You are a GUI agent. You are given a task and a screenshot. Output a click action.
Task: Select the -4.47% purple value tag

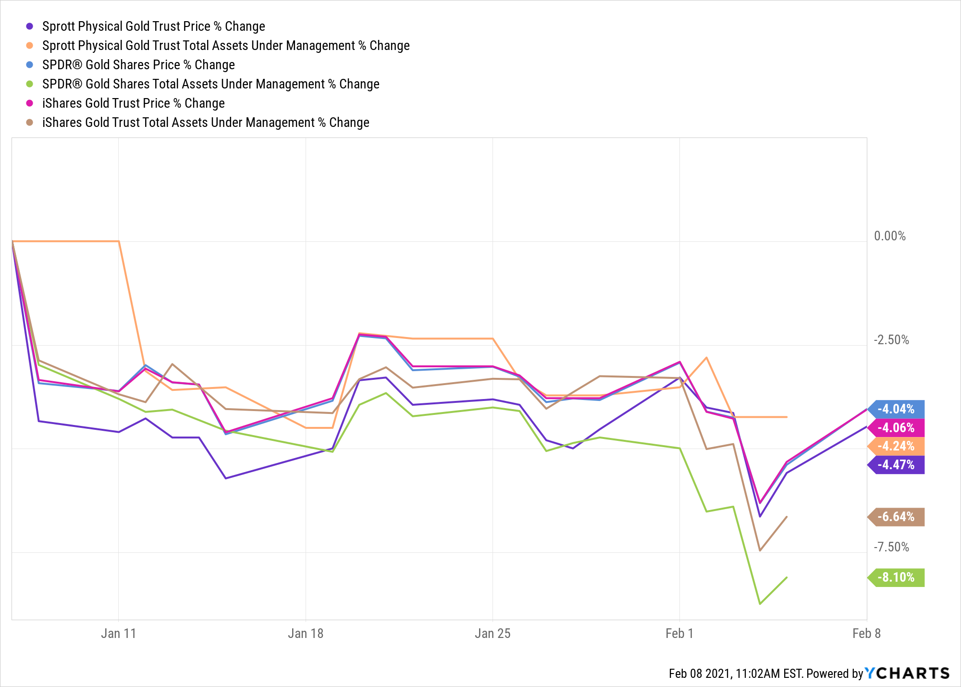tap(896, 465)
